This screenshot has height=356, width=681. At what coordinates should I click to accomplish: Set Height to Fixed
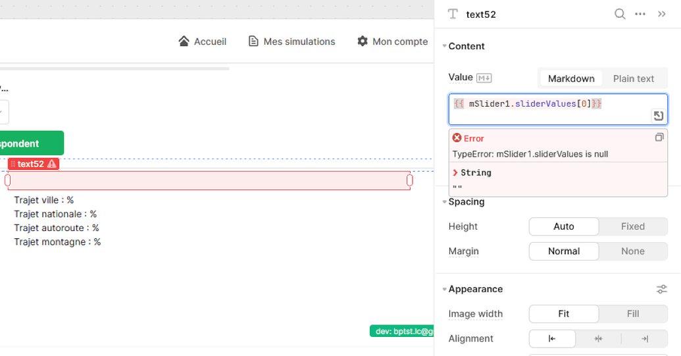pyautogui.click(x=633, y=226)
